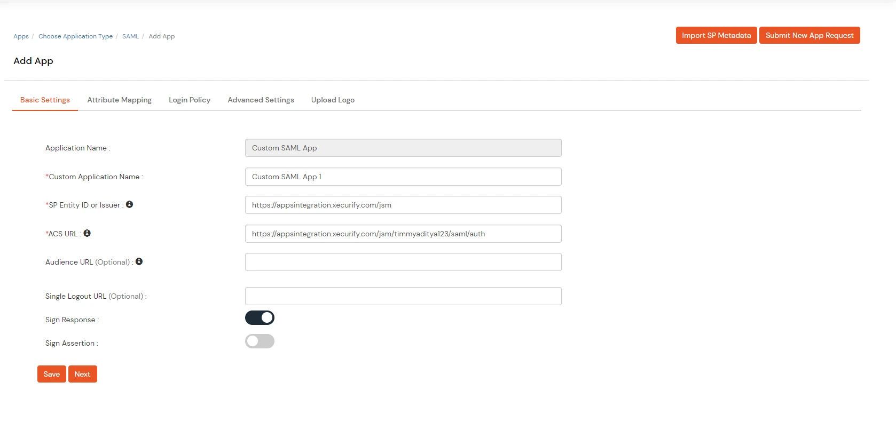896x422 pixels.
Task: Click the Submit New App Request button
Action: [809, 35]
